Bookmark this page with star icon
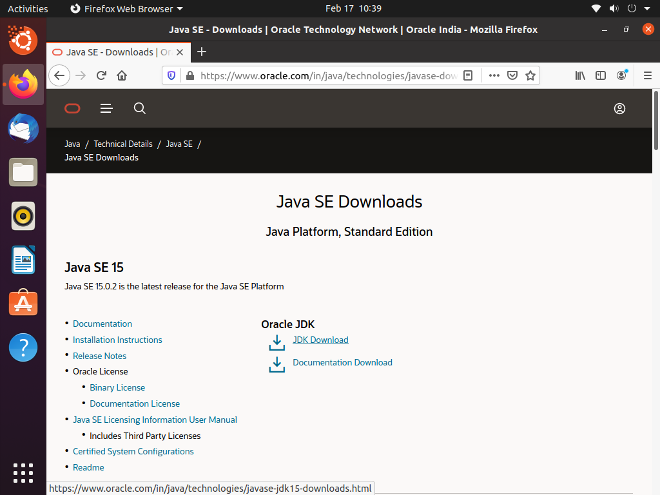The height and width of the screenshot is (495, 660). [x=530, y=75]
